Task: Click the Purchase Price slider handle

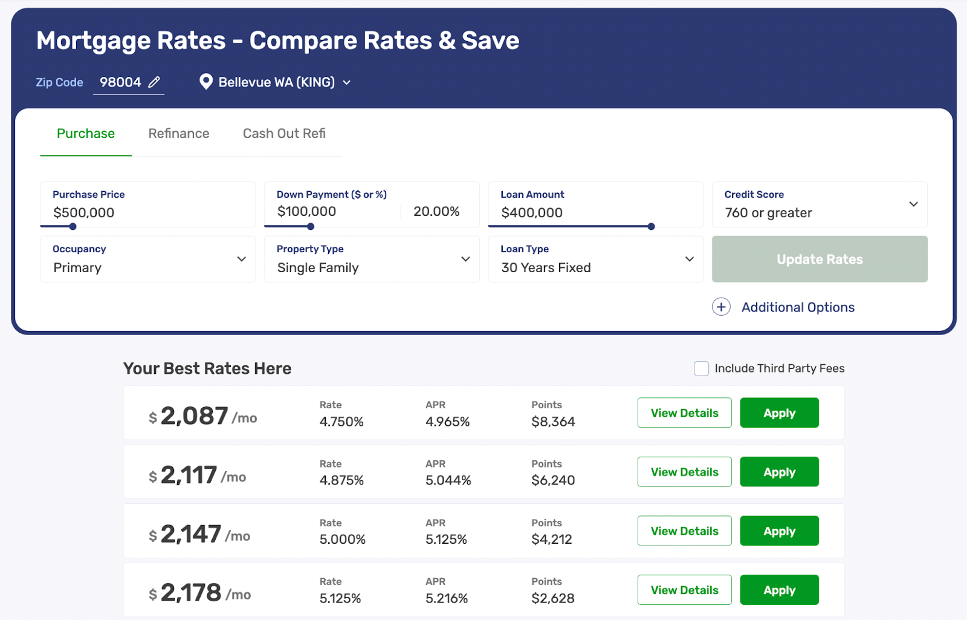Action: point(73,227)
